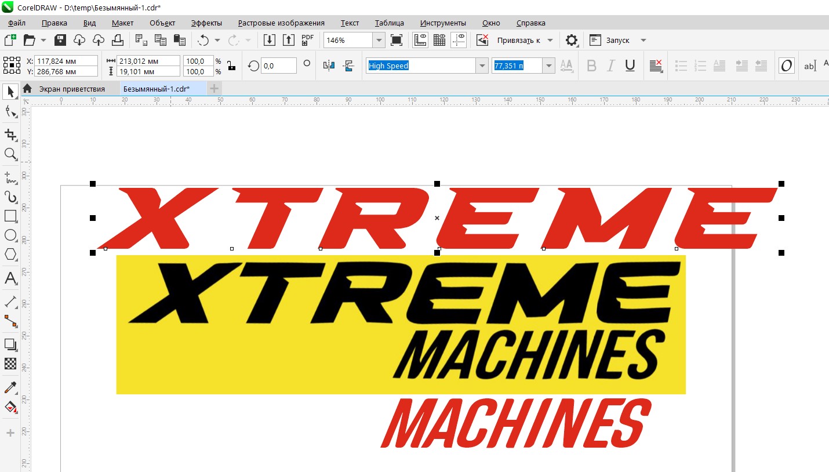829x472 pixels.
Task: Select the Crop tool
Action: (10, 135)
